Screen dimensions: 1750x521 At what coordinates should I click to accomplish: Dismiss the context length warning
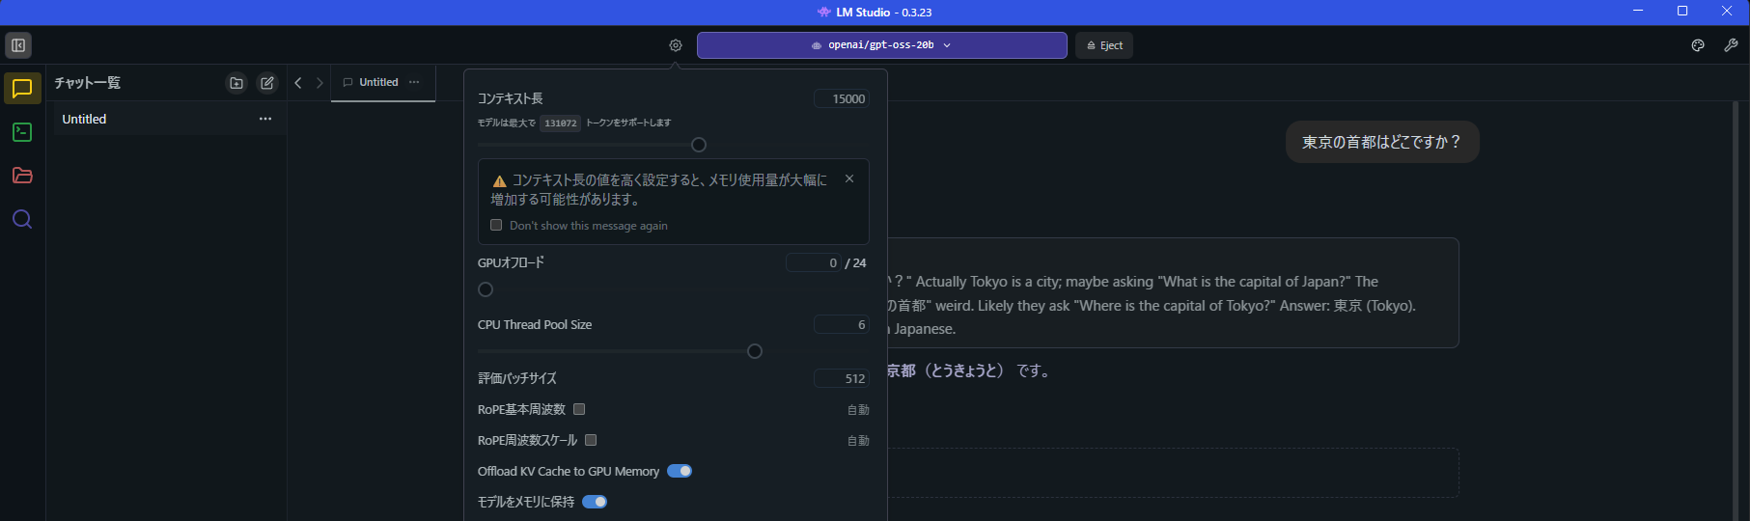849,178
